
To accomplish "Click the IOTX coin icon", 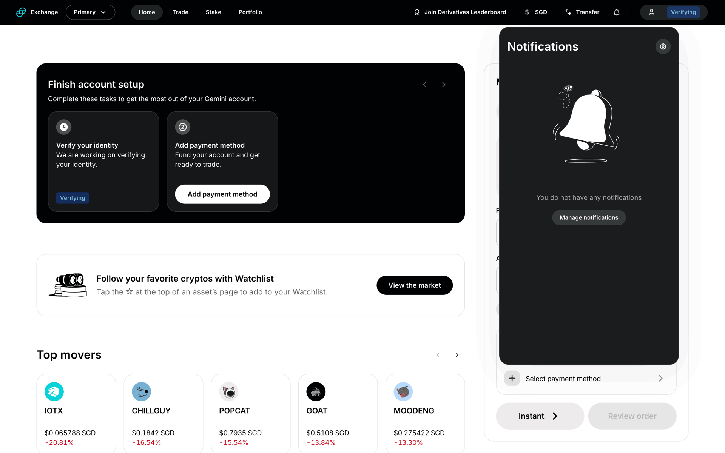I will point(54,391).
